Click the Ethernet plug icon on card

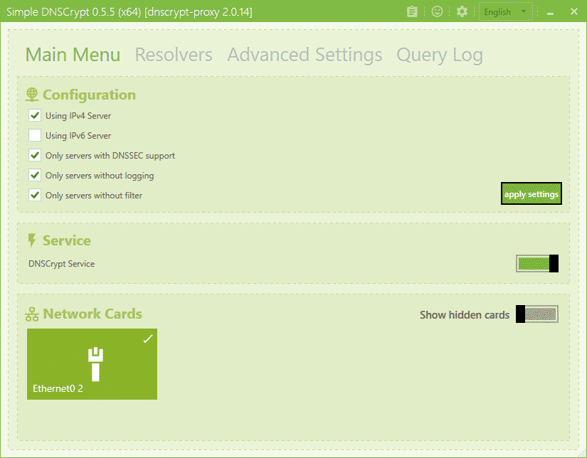click(x=95, y=364)
